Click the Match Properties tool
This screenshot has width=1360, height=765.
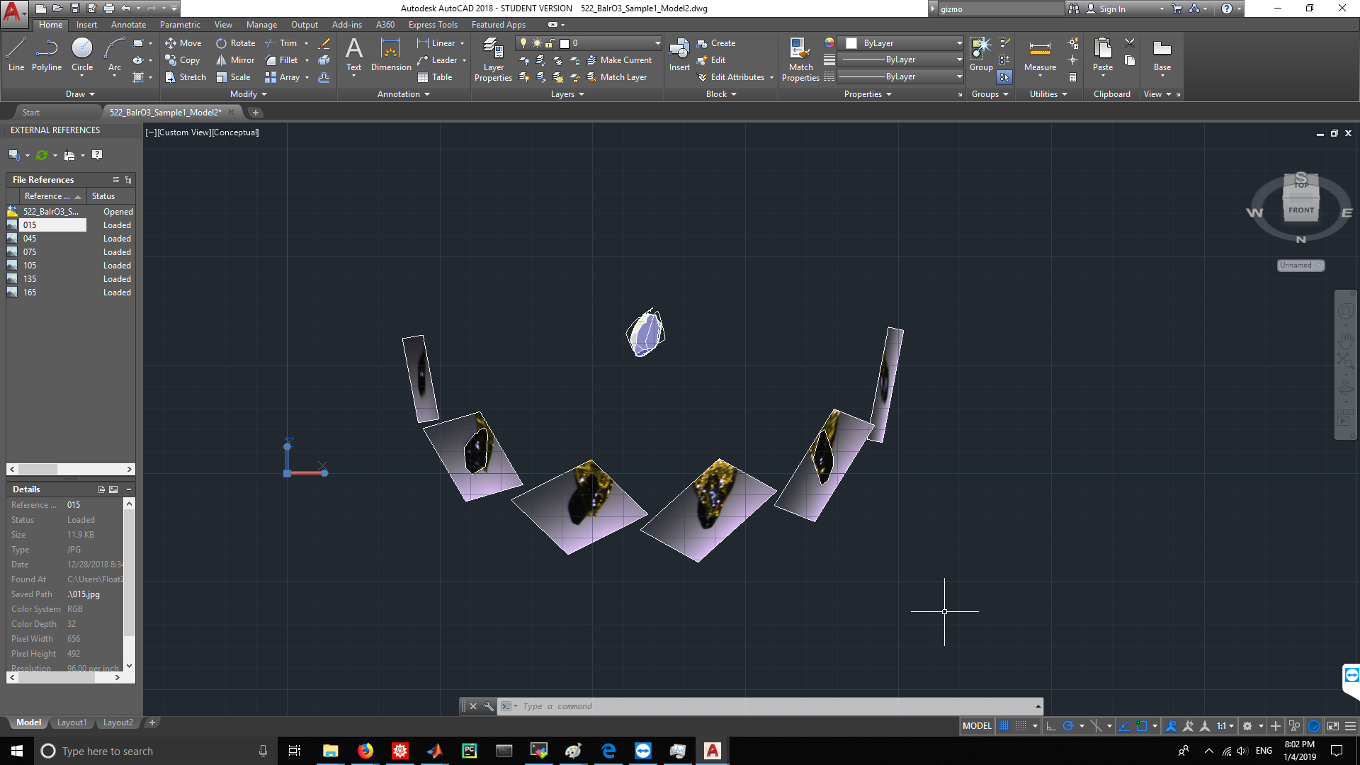pos(798,59)
